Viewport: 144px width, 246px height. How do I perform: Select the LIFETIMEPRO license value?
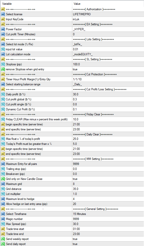pyautogui.click(x=82, y=14)
